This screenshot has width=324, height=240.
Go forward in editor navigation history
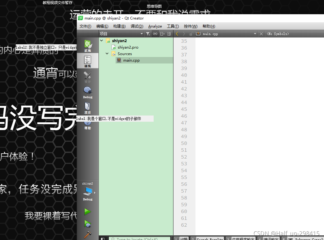184,34
